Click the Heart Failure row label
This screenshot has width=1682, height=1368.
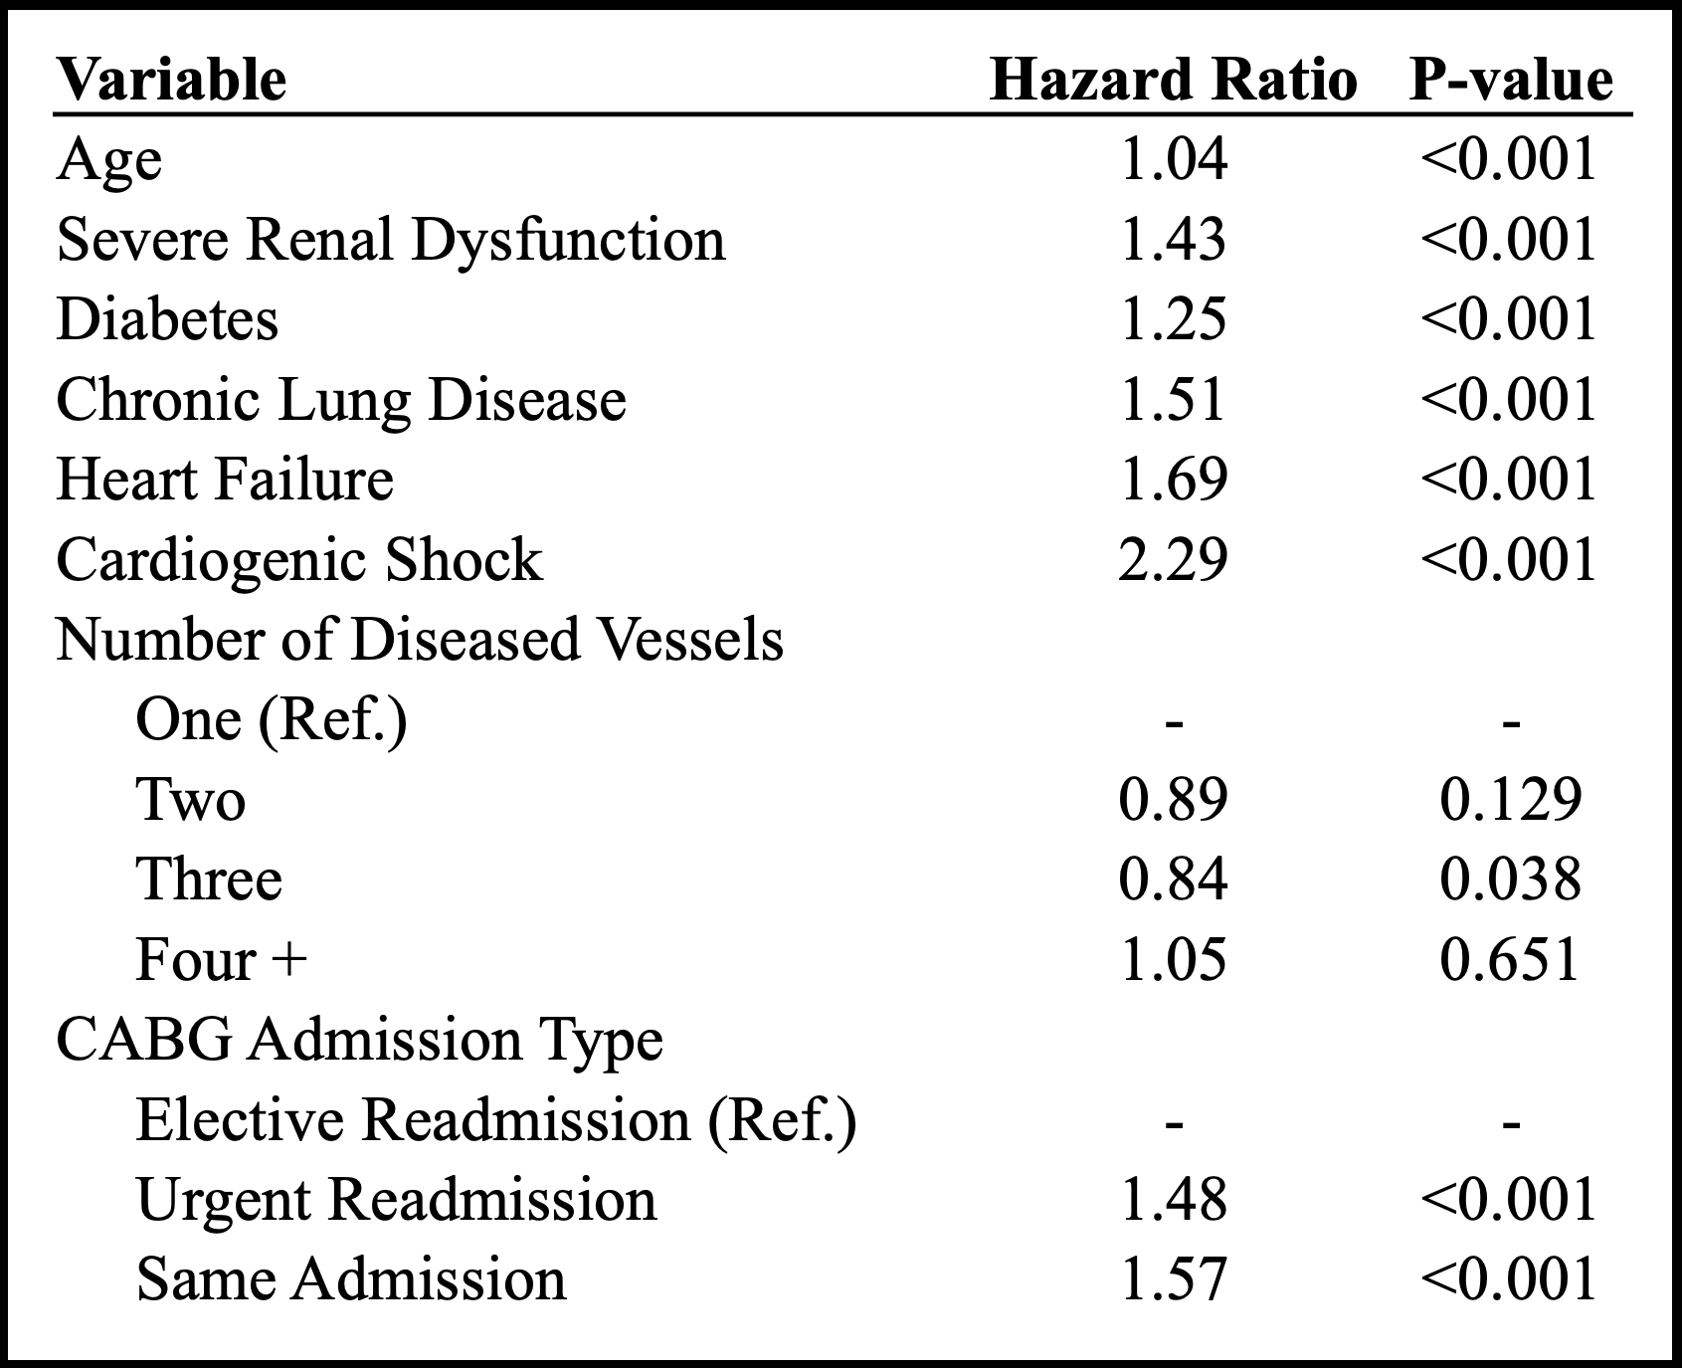[x=225, y=480]
